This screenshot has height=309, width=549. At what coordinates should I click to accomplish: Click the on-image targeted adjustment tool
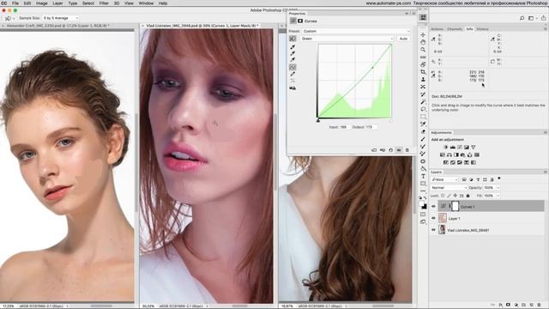tap(293, 39)
